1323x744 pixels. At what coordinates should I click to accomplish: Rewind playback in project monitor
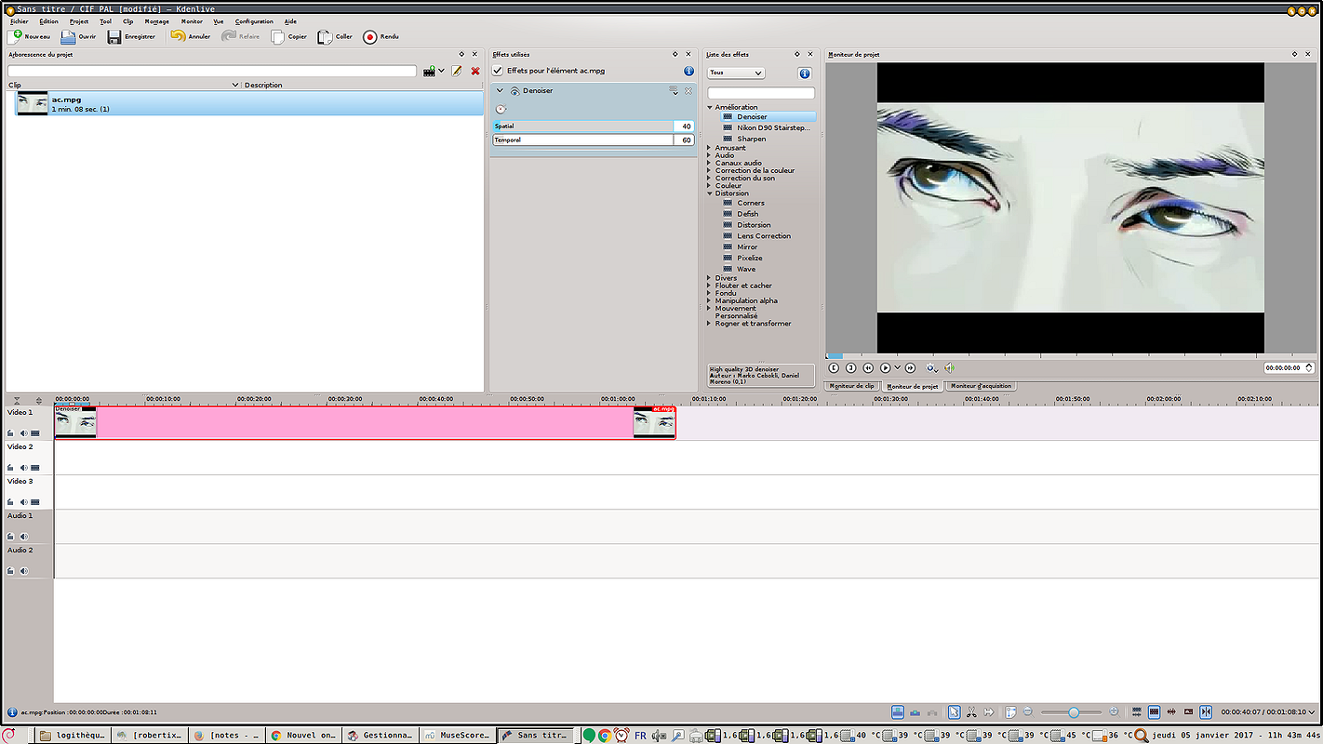coord(868,368)
